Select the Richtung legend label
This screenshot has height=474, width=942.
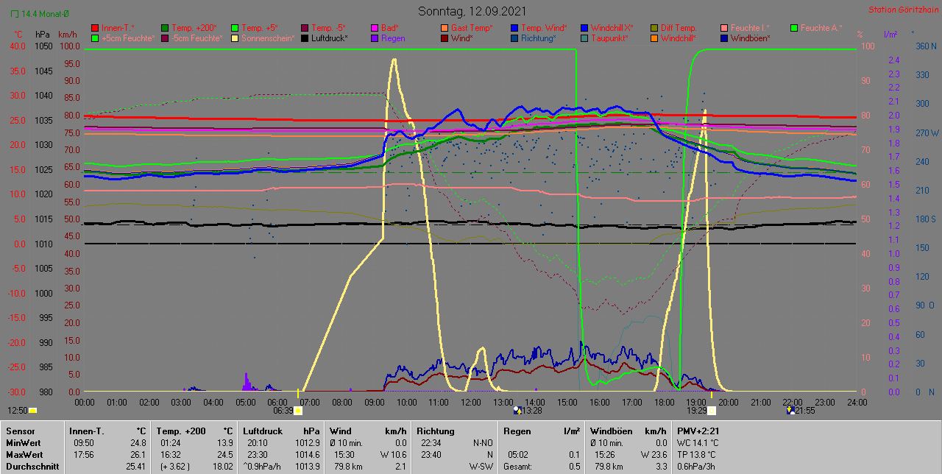(539, 38)
